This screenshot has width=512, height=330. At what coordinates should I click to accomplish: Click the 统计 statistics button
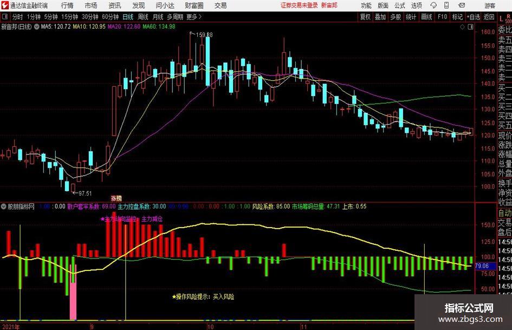(x=411, y=17)
